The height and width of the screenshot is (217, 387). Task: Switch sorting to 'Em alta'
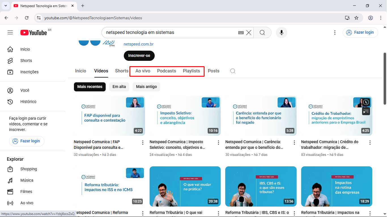(x=119, y=87)
